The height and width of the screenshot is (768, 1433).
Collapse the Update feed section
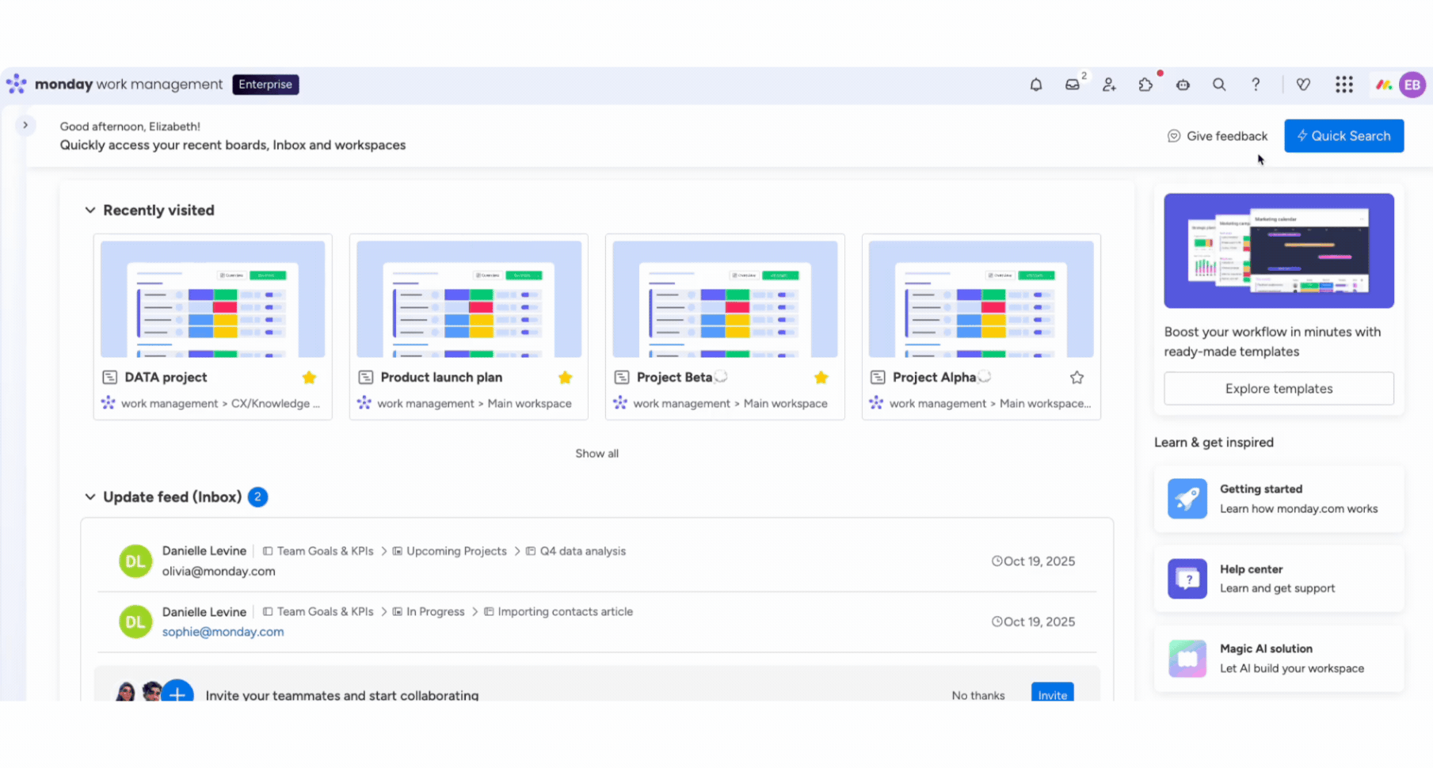(90, 497)
